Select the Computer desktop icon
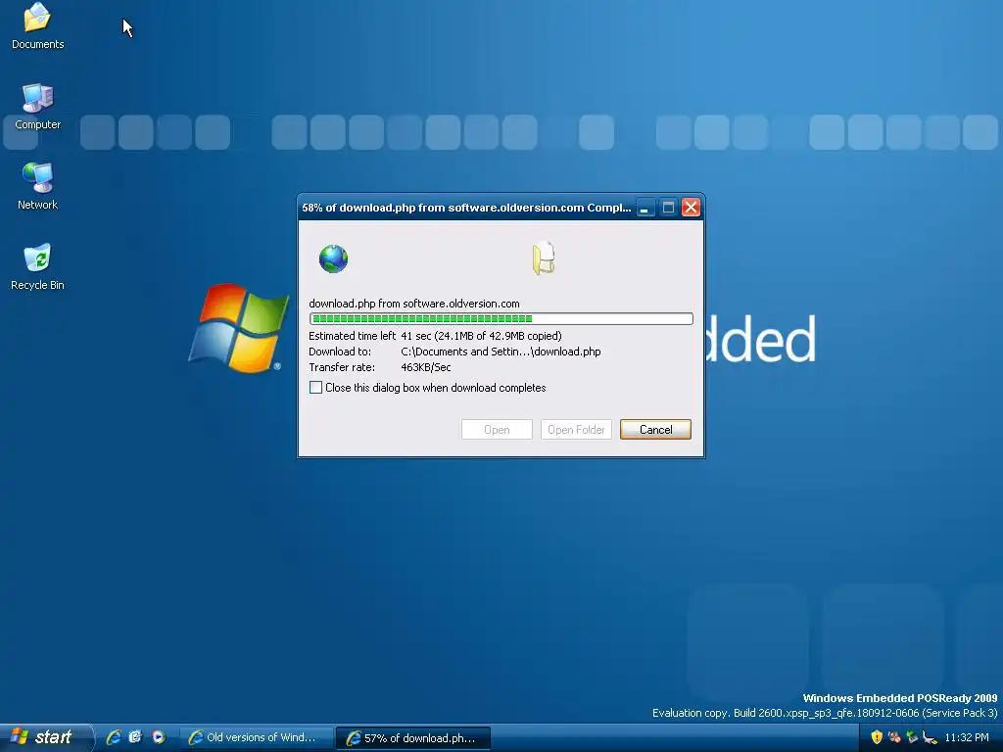The width and height of the screenshot is (1003, 752). coord(37,106)
